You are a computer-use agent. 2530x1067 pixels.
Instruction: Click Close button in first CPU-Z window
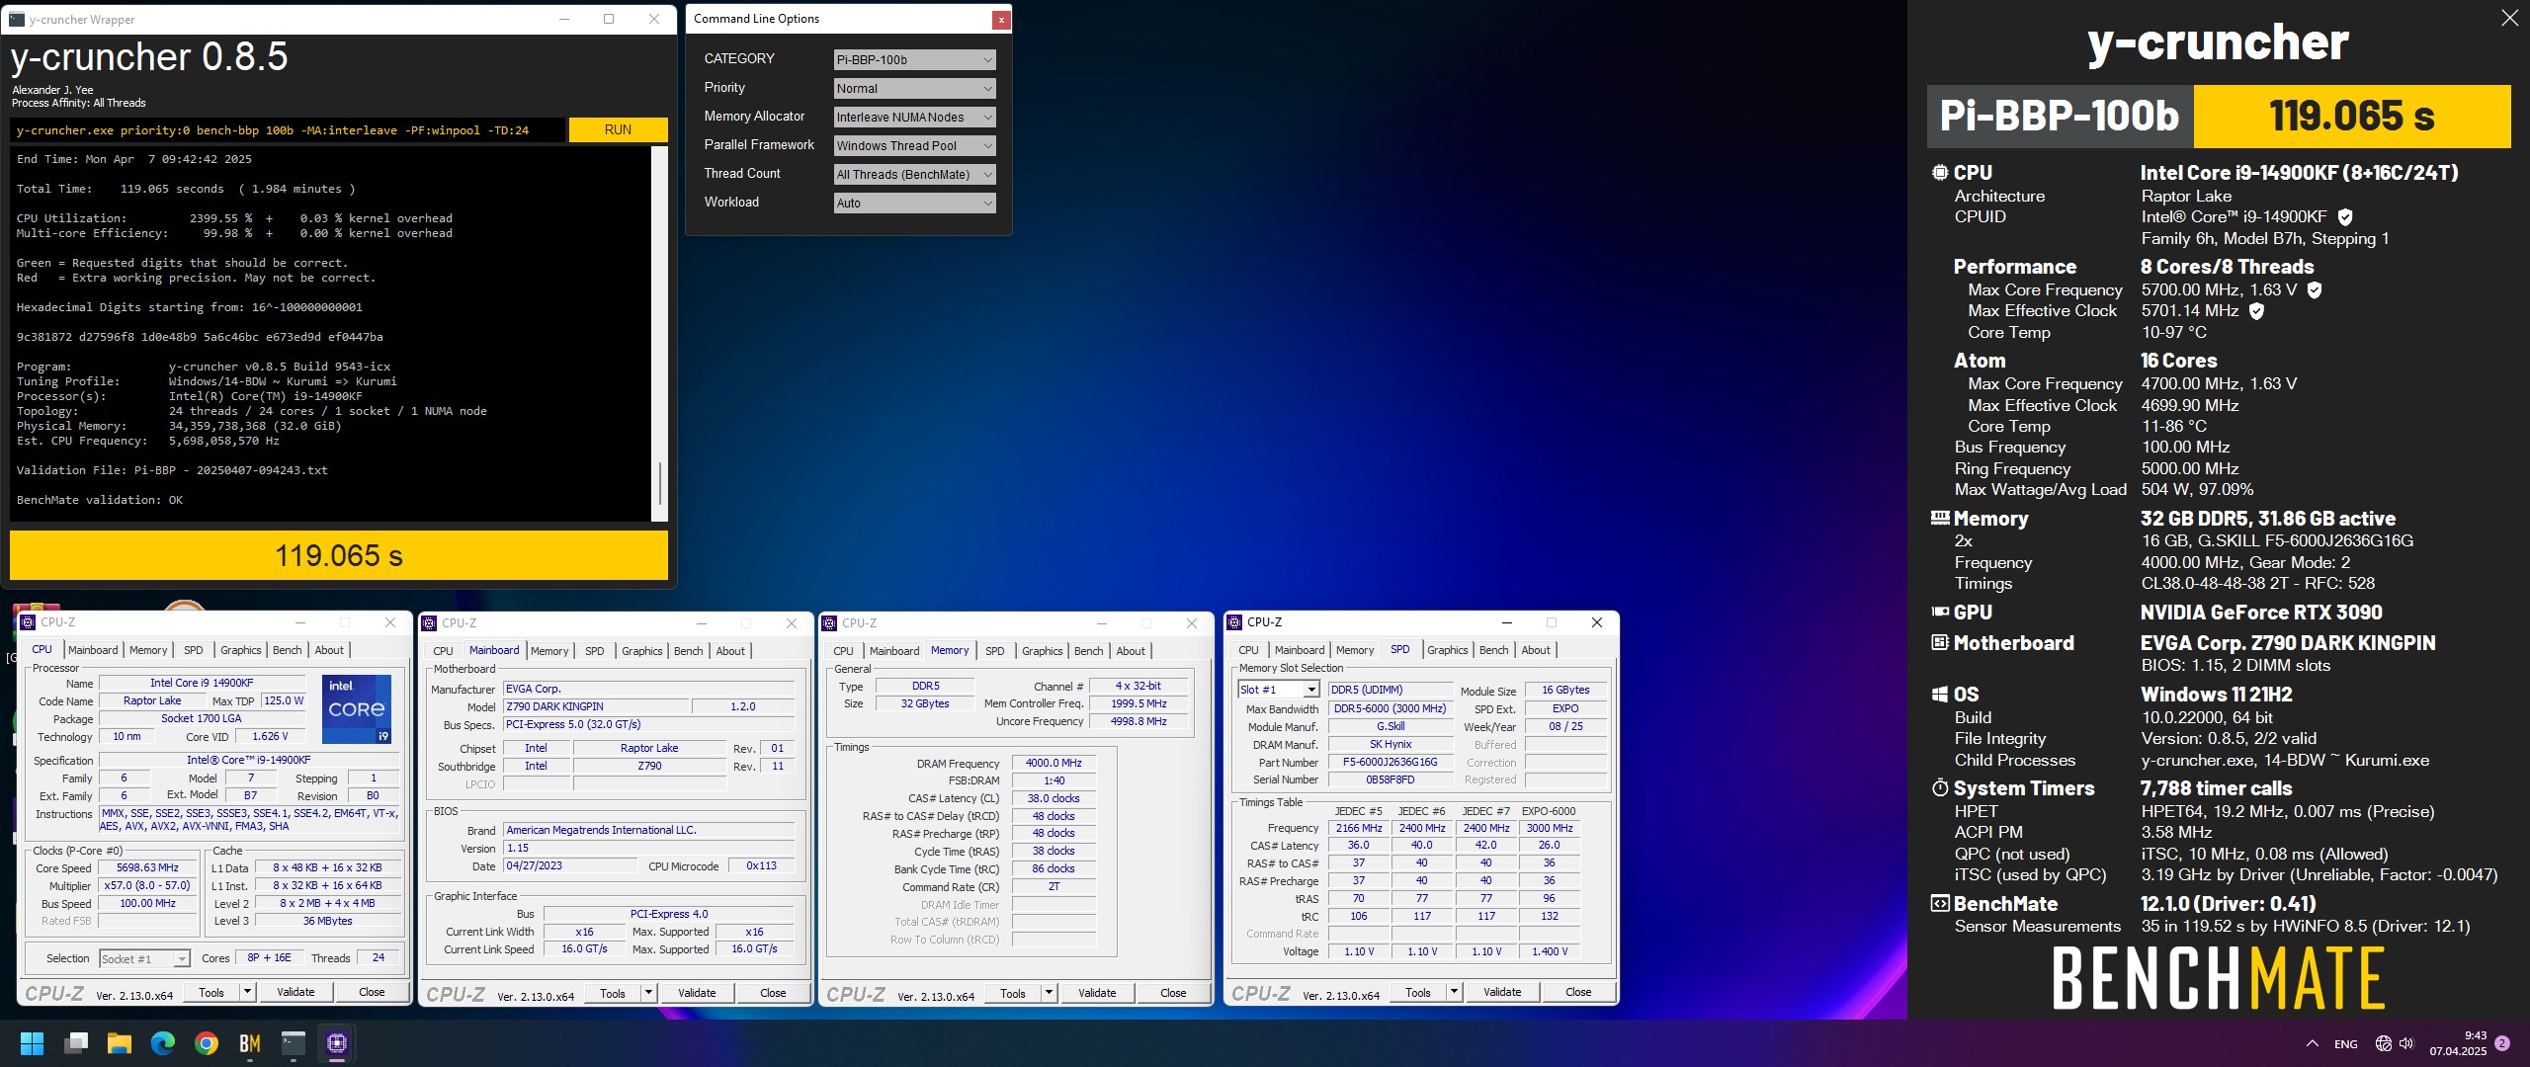pos(372,992)
